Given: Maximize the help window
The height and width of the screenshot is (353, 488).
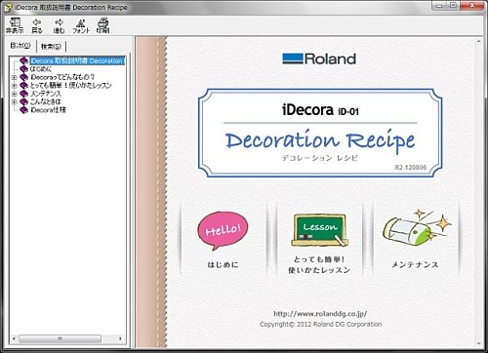Looking at the screenshot, I should [x=453, y=6].
